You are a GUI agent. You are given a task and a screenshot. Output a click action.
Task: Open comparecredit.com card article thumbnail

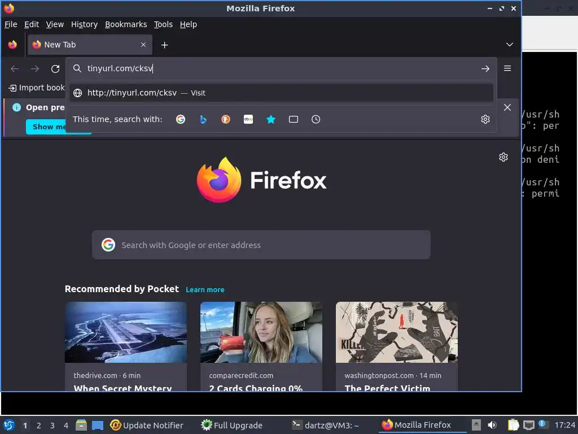click(x=261, y=332)
